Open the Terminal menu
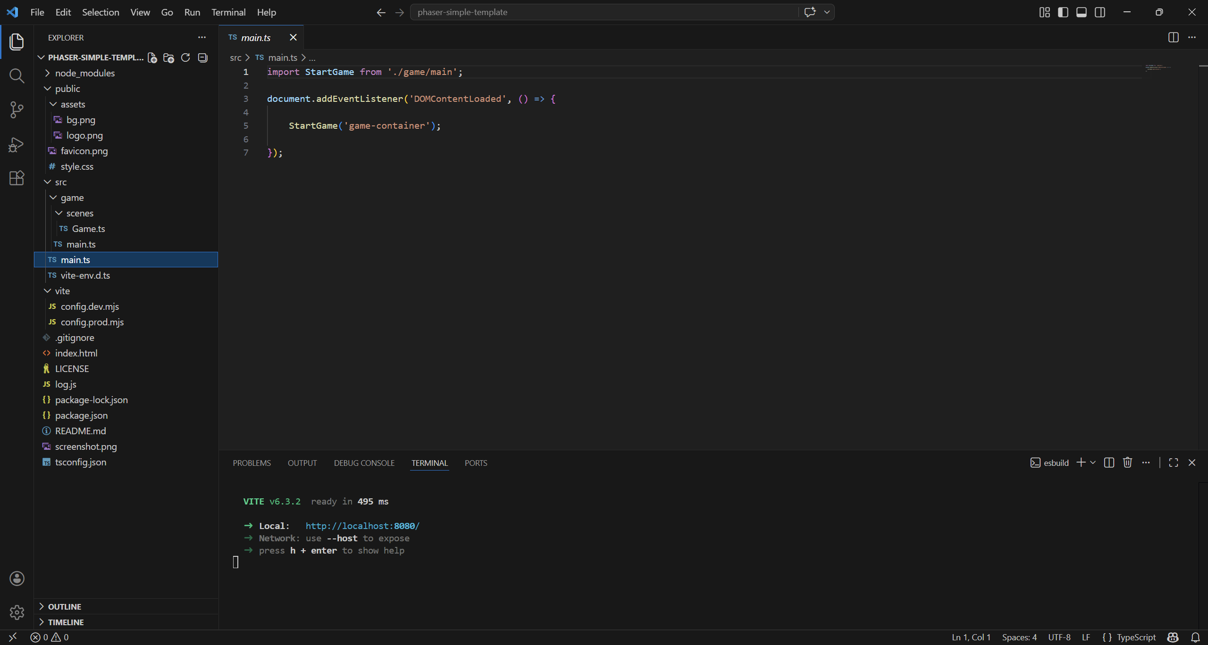Image resolution: width=1208 pixels, height=645 pixels. (x=228, y=12)
